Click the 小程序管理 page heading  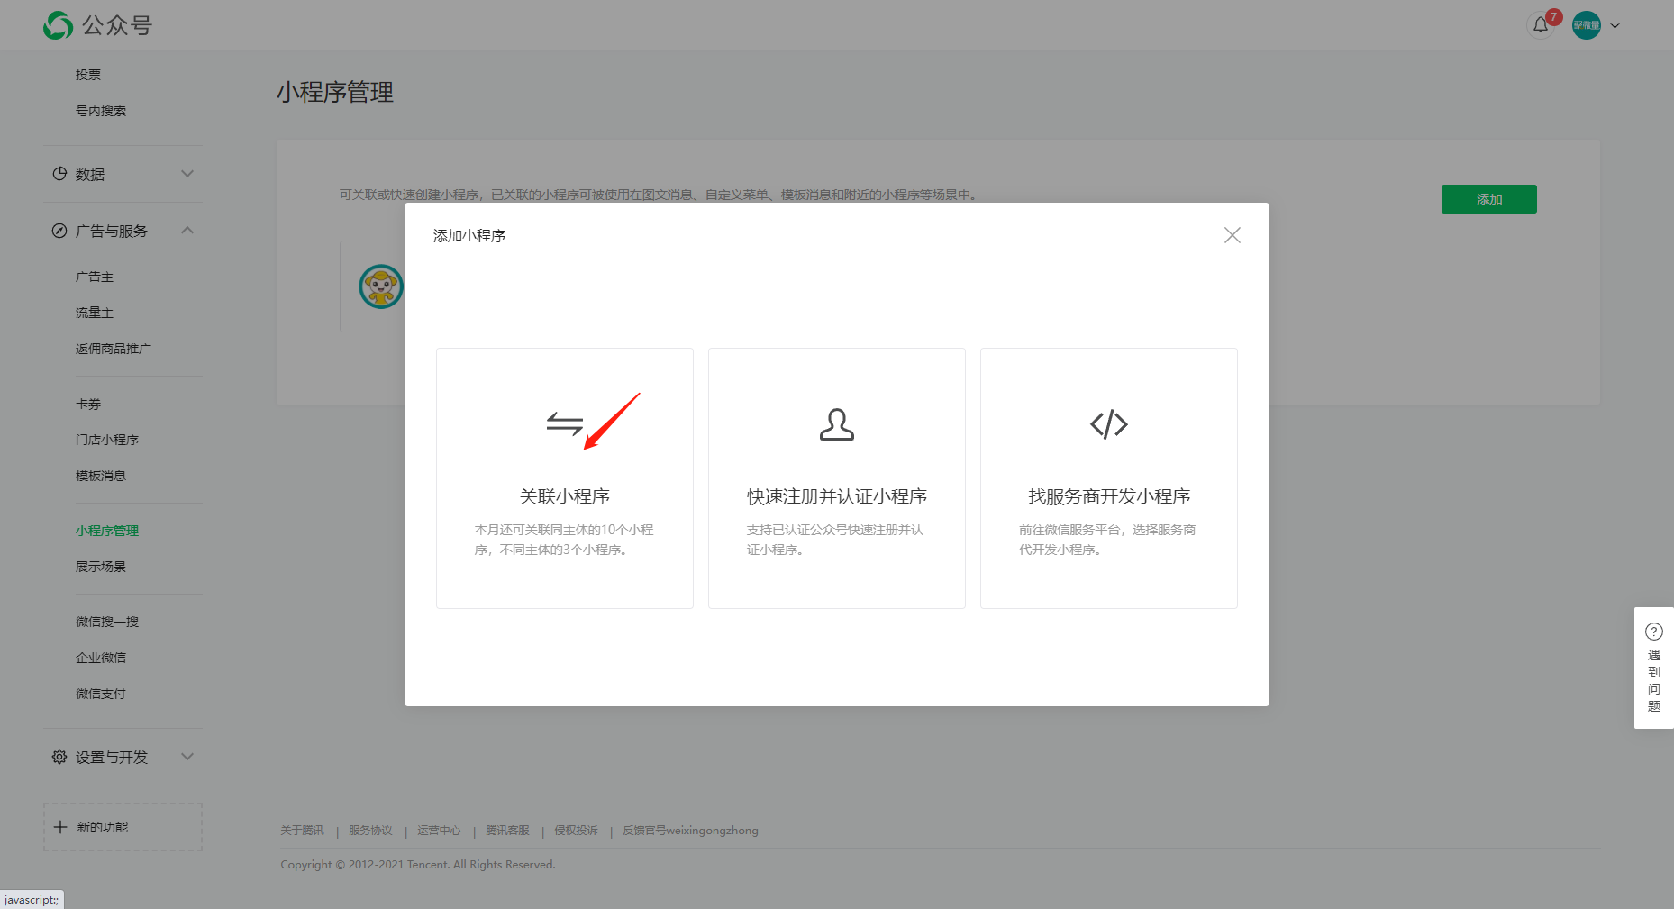[335, 92]
